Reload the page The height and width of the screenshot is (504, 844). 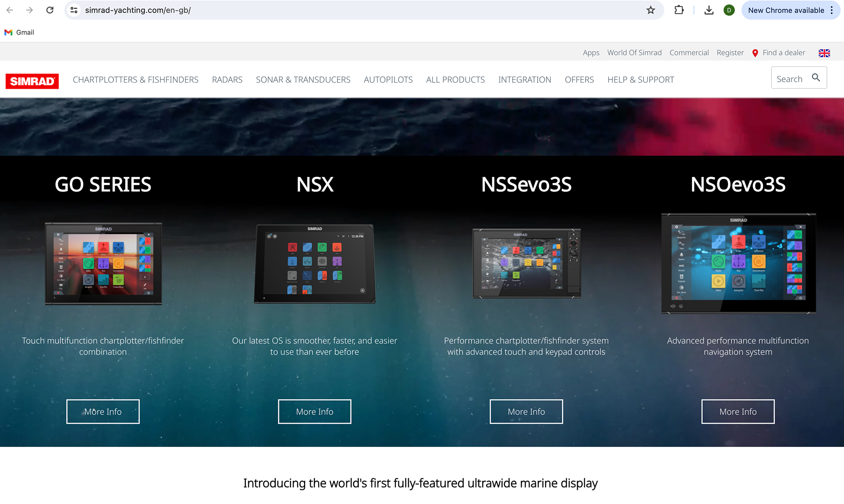pyautogui.click(x=50, y=10)
